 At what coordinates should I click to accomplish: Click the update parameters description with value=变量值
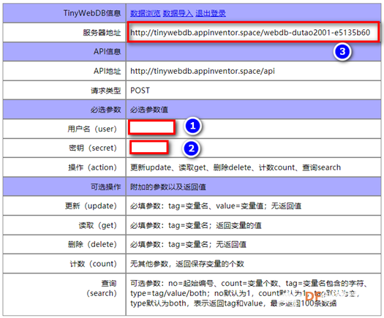216,206
